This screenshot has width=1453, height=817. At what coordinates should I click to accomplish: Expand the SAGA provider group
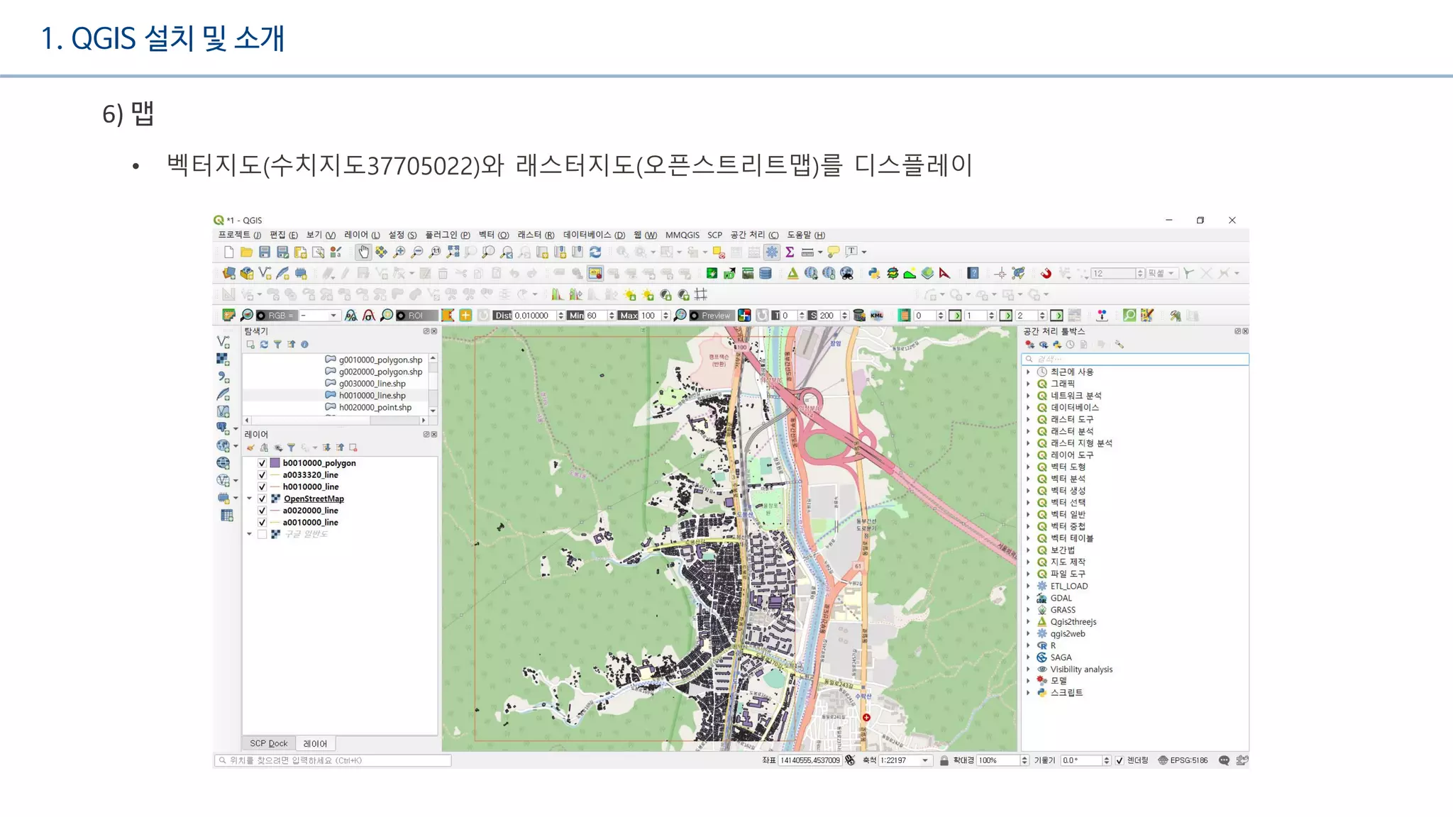(1028, 657)
